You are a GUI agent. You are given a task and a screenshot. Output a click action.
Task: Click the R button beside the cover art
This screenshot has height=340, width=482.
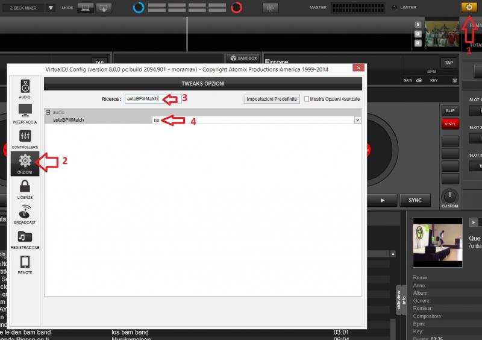tap(418, 43)
